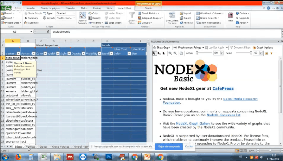Click the zoom in magnifier in graph pane
Image resolution: width=283 pixels, height=161 pixels.
[170, 53]
